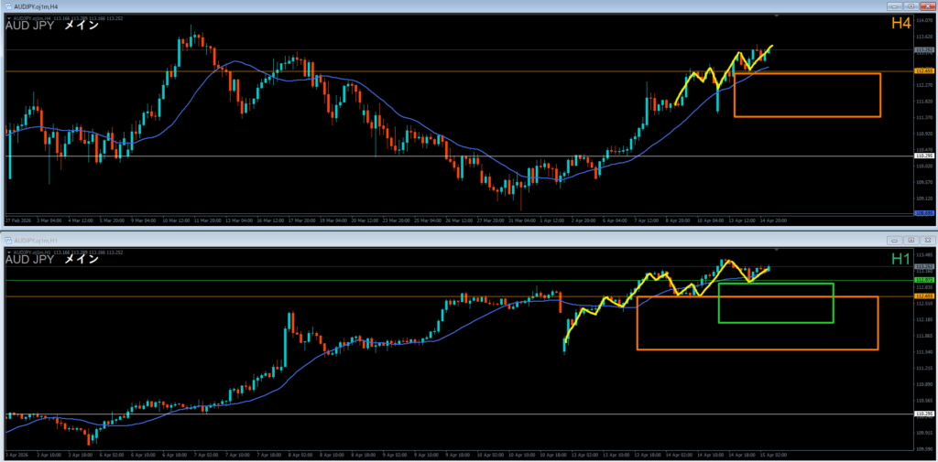Screen dimensions: 938x462
Task: Restore the AUDJPY H4 chart window
Action: 911,5
